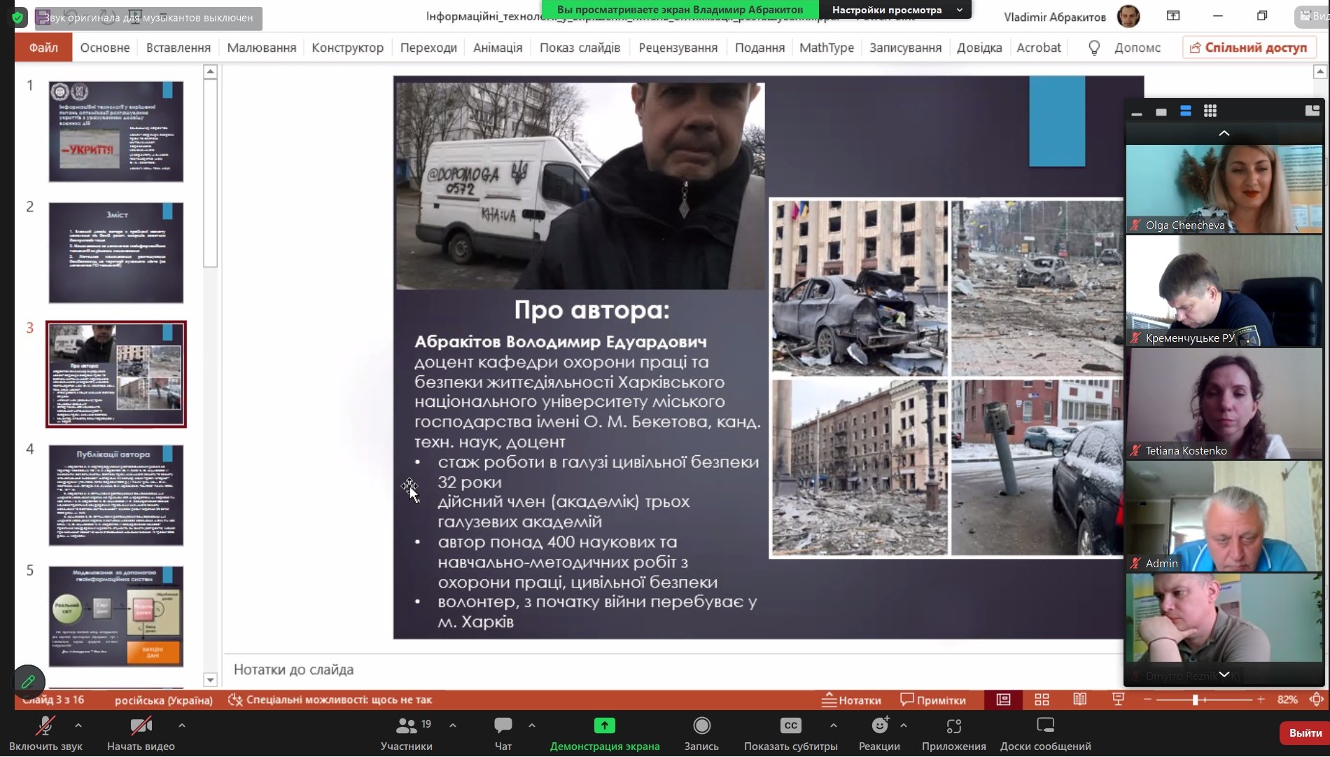Toggle Запись recording
Screen dimensions: 1330x757
pyautogui.click(x=701, y=732)
